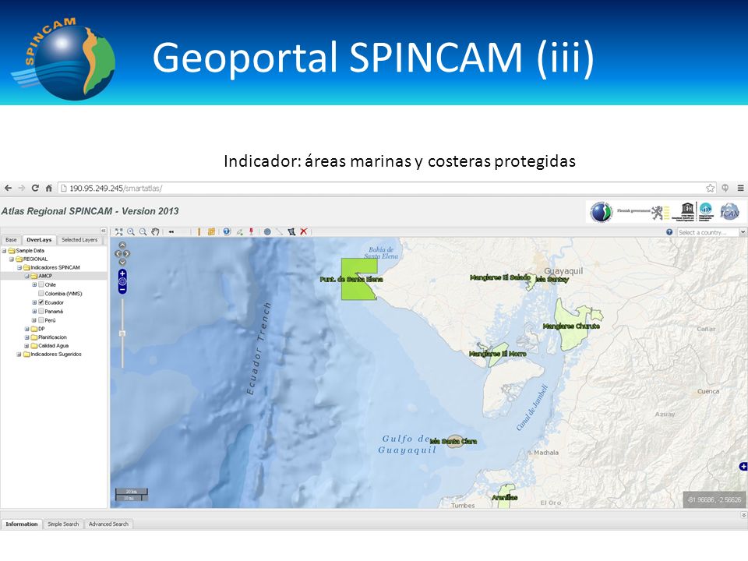Viewport: 748px width, 561px height.
Task: Open the Simple Search tab
Action: tap(63, 524)
